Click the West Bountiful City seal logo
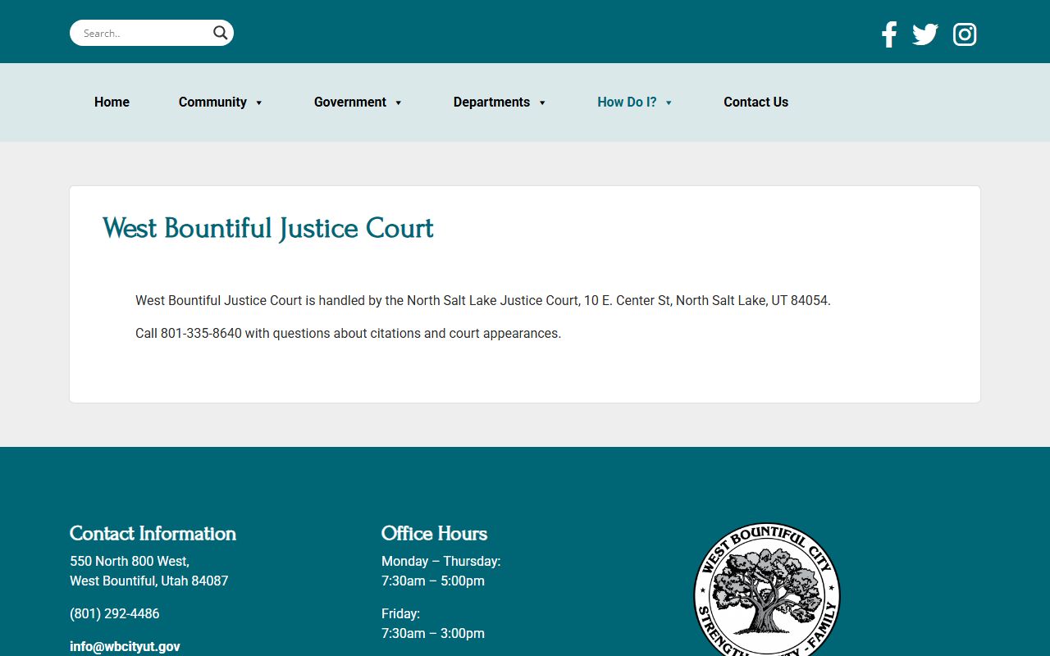The width and height of the screenshot is (1050, 656). (x=767, y=590)
